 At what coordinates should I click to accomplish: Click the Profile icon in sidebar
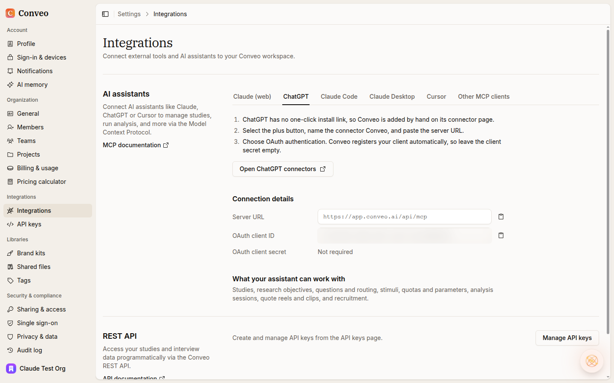(x=10, y=44)
